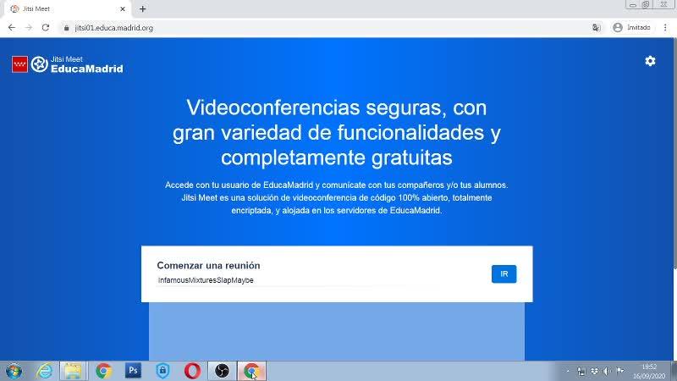
Task: Open Photoshop from the taskbar
Action: click(x=133, y=371)
